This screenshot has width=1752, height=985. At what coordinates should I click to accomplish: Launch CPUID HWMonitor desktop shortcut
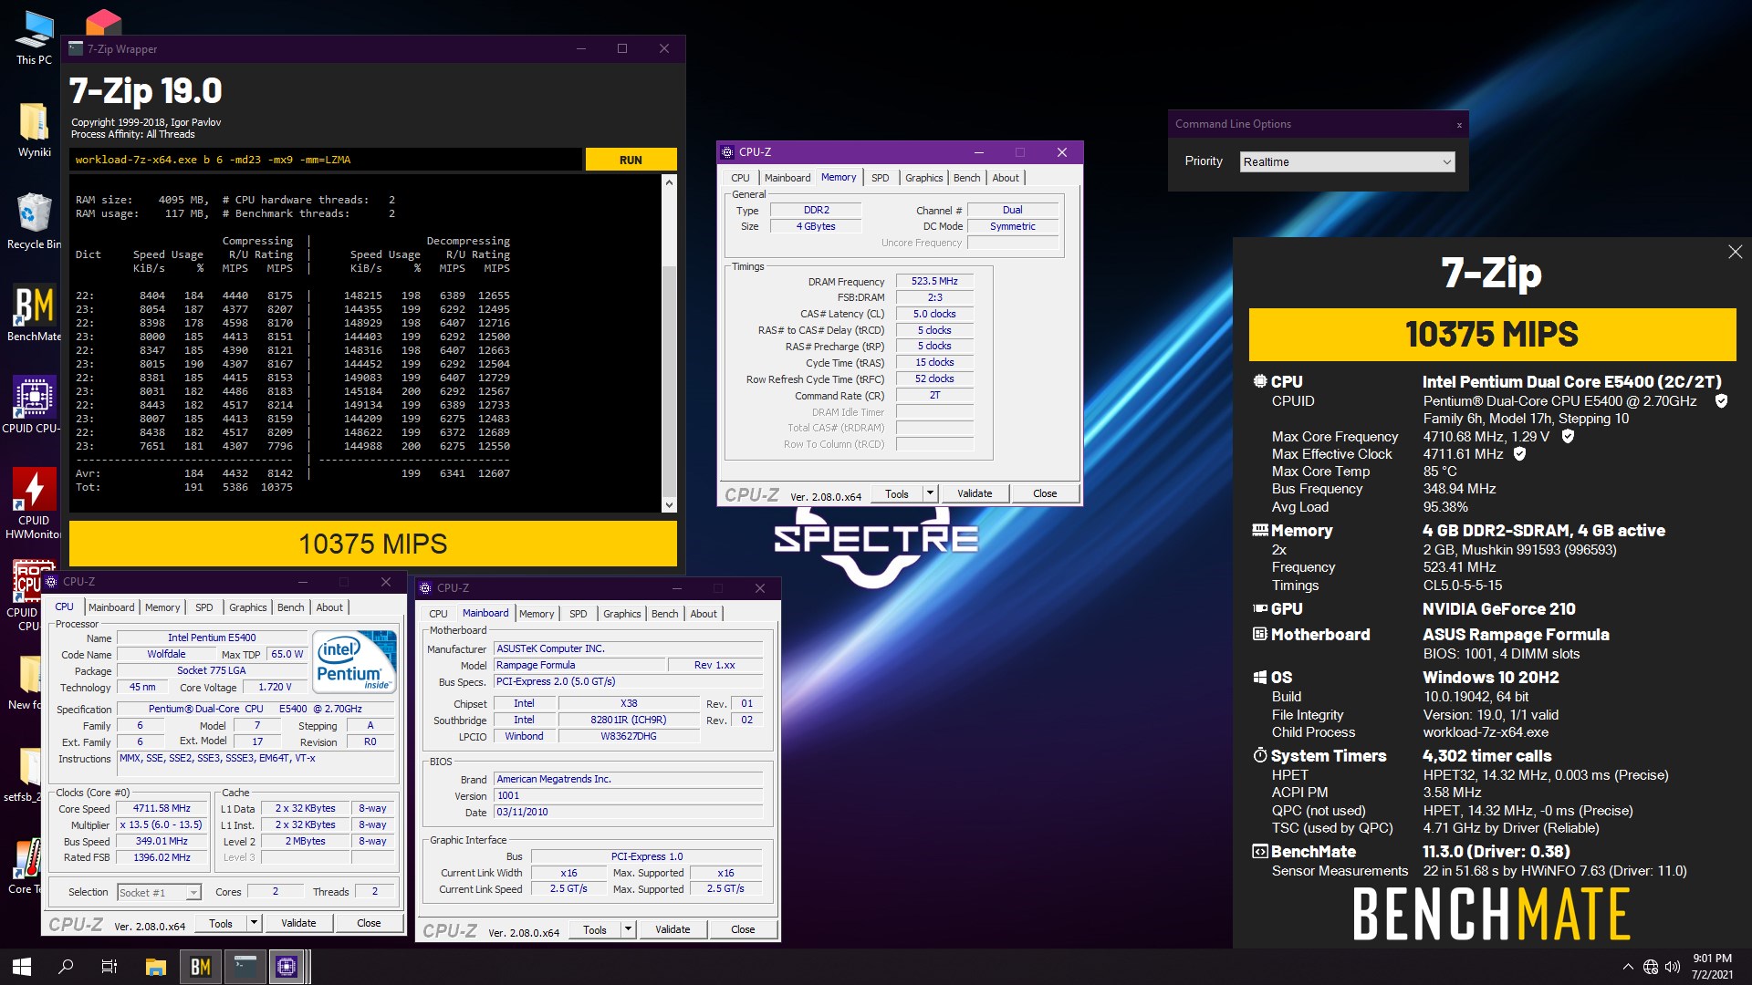(34, 503)
